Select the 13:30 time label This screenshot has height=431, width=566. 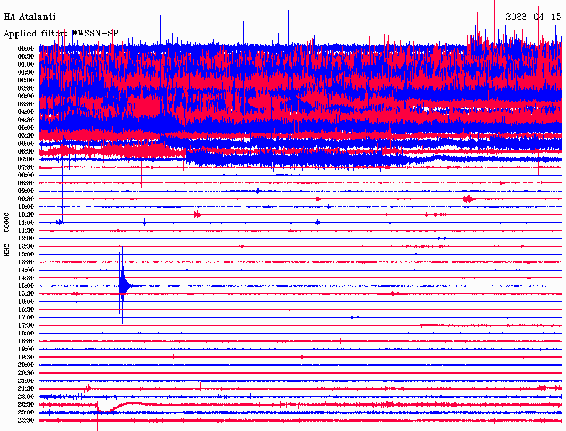(x=26, y=262)
